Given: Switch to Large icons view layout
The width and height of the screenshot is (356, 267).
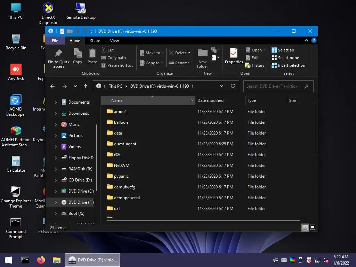Looking at the screenshot, I should click(x=313, y=227).
